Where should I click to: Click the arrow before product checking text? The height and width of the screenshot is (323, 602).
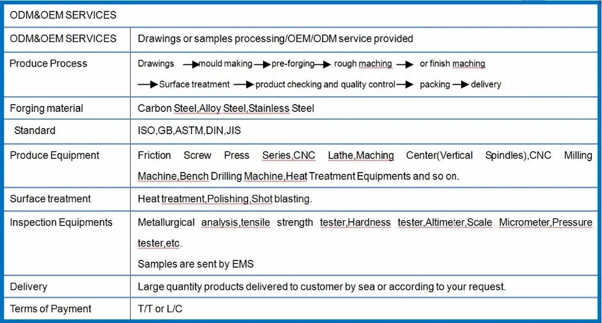tap(243, 84)
